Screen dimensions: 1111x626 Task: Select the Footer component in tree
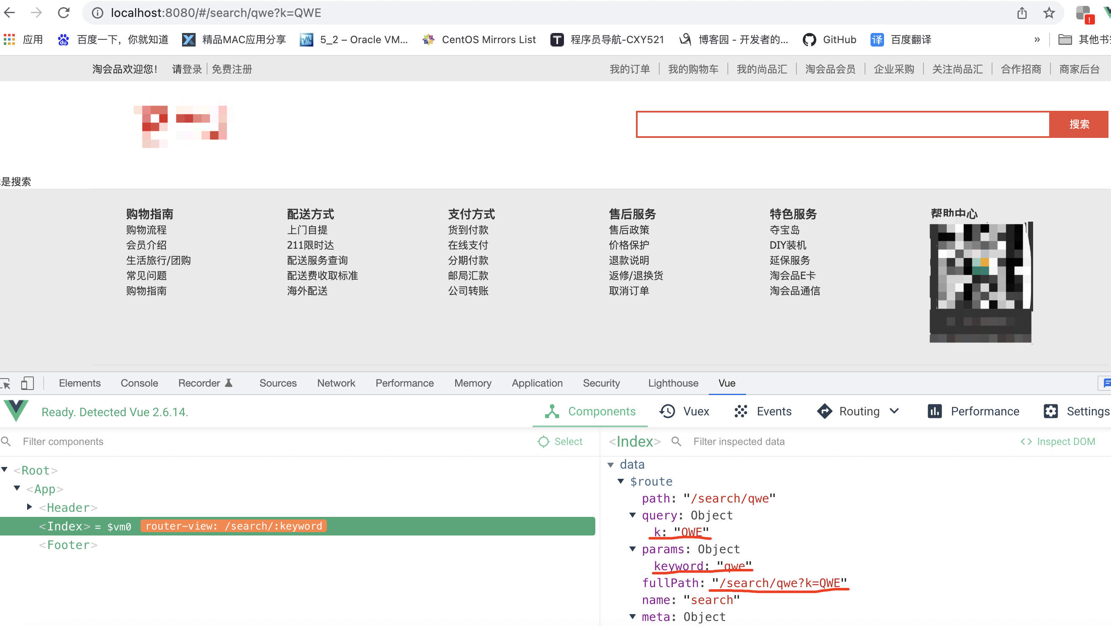click(68, 545)
